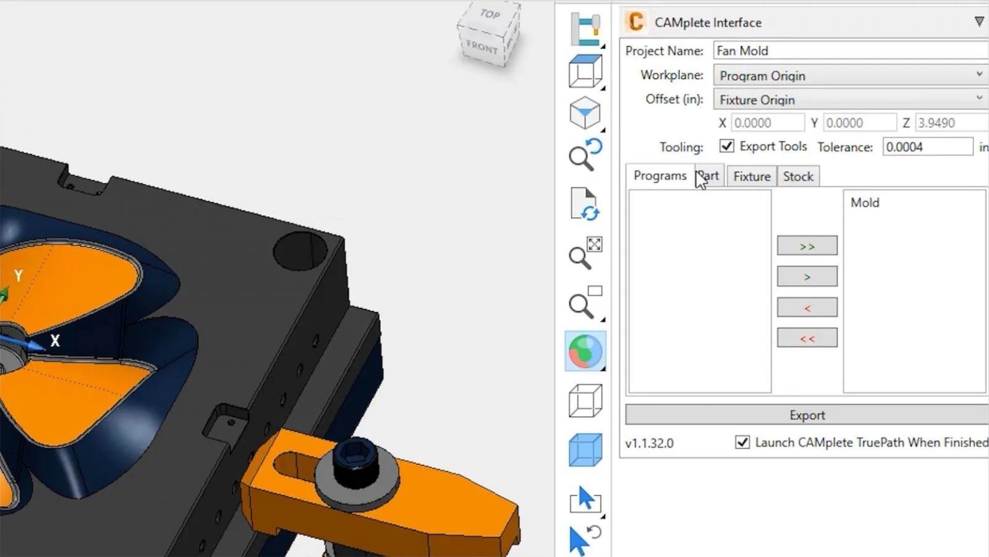The image size is (989, 557).
Task: Click the Tolerance value field
Action: click(x=927, y=147)
